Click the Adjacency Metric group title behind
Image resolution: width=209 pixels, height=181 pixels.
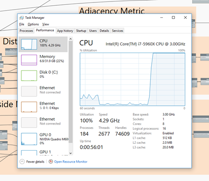pyautogui.click(x=112, y=11)
